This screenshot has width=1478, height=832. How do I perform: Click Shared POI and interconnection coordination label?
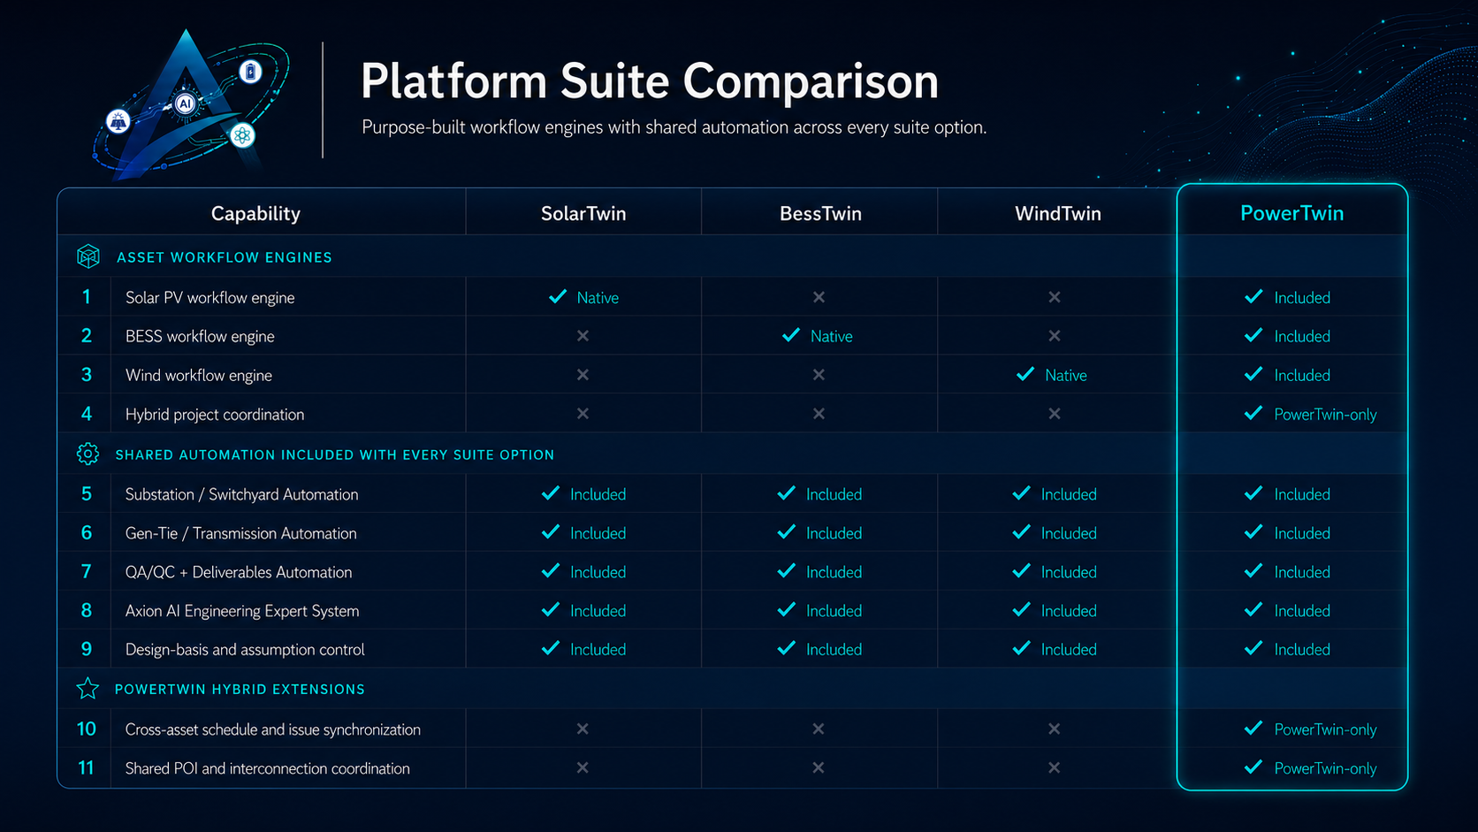[268, 768]
